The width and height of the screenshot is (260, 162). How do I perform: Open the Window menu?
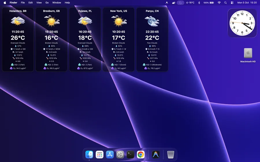(57, 3)
